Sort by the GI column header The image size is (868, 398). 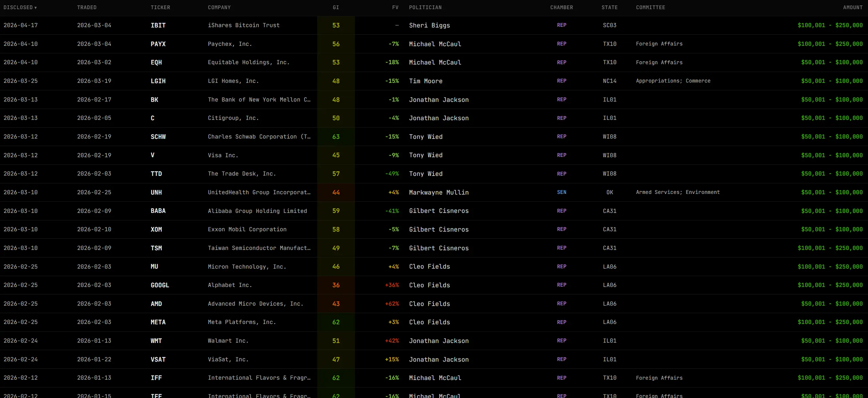pos(336,7)
